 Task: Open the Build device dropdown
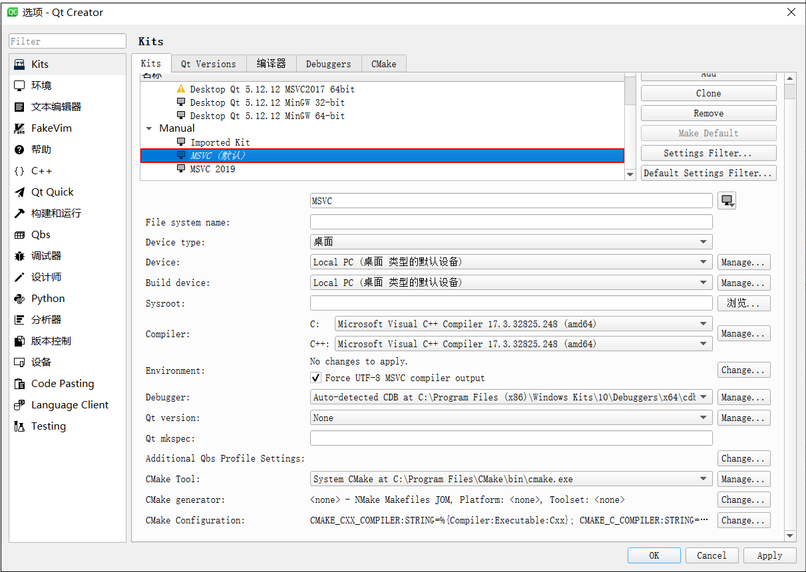coord(511,283)
